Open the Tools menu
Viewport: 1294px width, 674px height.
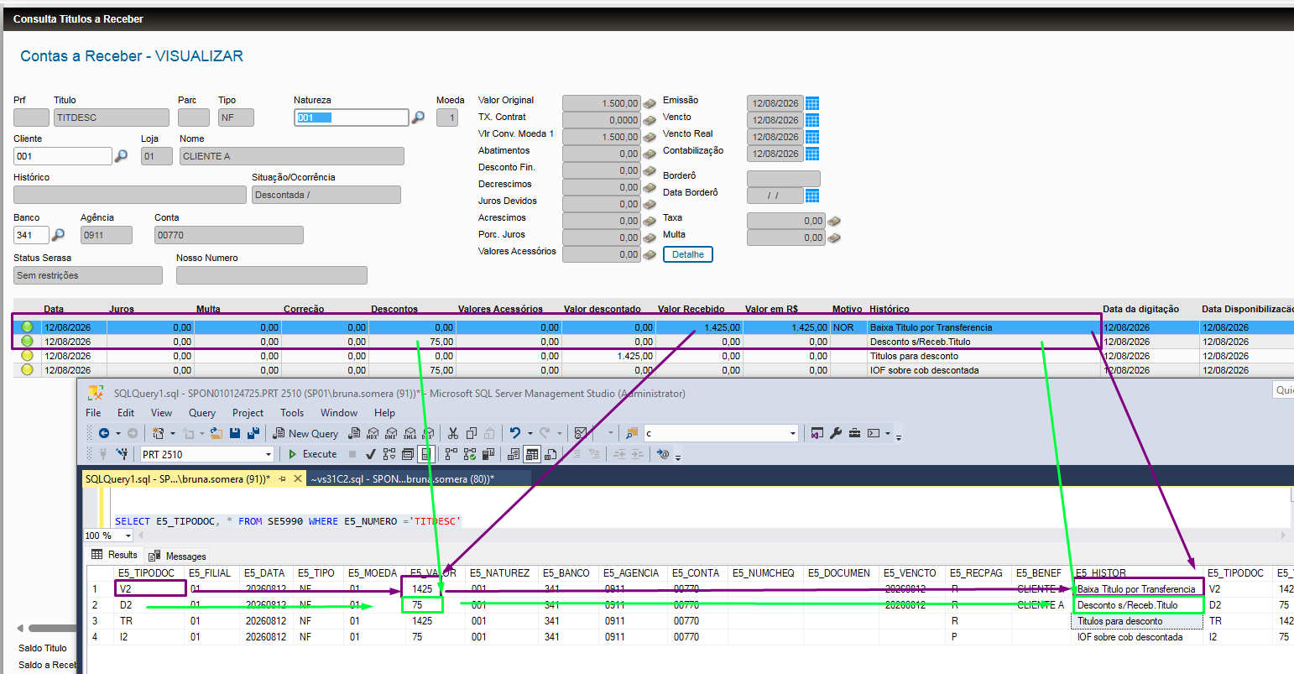292,413
